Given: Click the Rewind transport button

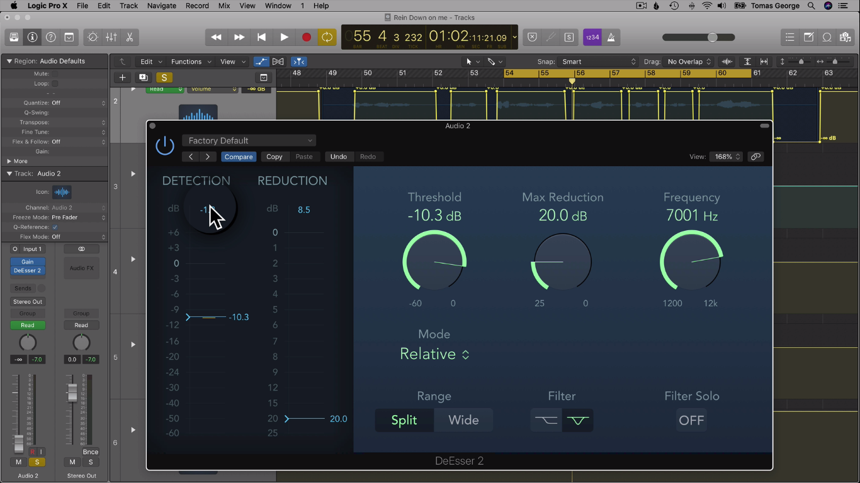Looking at the screenshot, I should 216,37.
